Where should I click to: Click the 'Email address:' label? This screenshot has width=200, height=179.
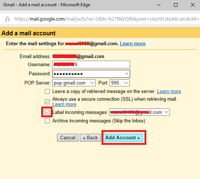click(35, 57)
